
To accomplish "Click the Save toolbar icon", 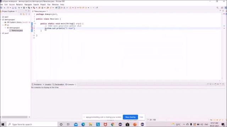I will 13,8.
